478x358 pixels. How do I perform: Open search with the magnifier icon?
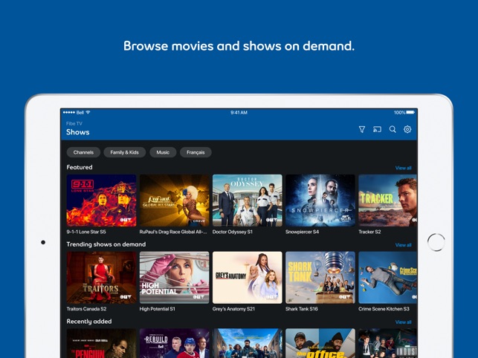pyautogui.click(x=393, y=129)
